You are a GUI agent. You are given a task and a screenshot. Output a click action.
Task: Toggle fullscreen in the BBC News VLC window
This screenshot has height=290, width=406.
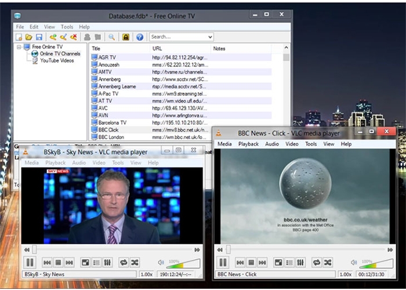[x=278, y=263]
